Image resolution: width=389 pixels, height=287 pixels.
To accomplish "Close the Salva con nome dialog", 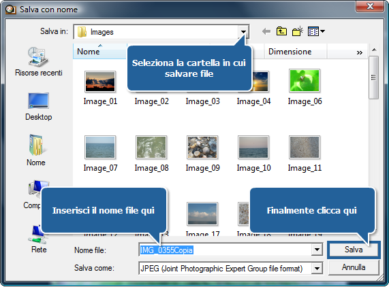I will (x=370, y=6).
